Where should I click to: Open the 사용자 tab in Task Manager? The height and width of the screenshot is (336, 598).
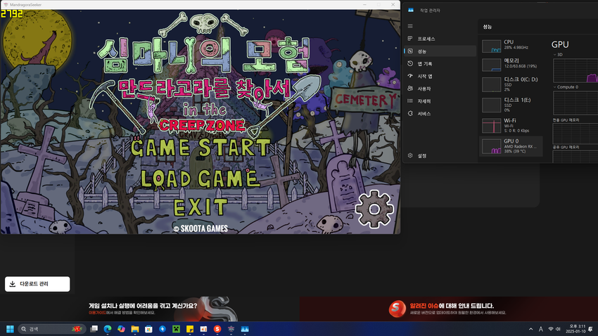[x=440, y=89]
